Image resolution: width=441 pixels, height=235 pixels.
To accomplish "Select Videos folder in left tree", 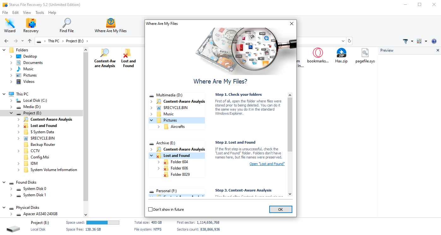I will [x=29, y=82].
